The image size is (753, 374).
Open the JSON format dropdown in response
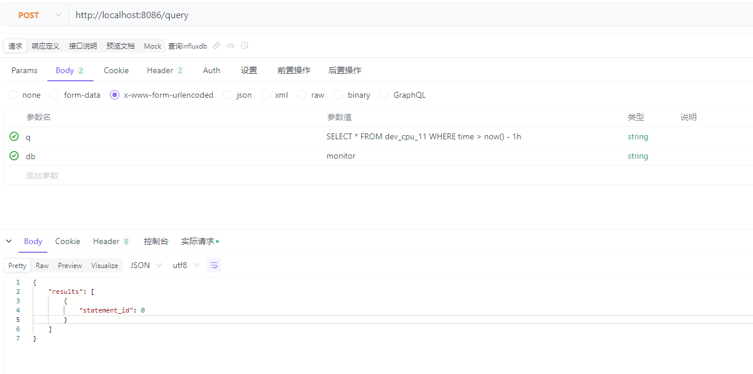coord(145,265)
